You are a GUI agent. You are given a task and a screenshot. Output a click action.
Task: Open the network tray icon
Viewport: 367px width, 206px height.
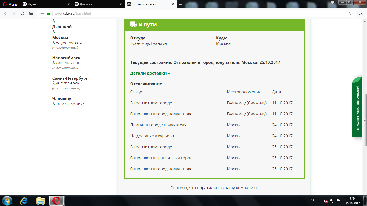click(x=332, y=201)
